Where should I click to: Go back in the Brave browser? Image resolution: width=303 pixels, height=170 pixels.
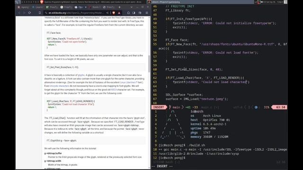19,13
